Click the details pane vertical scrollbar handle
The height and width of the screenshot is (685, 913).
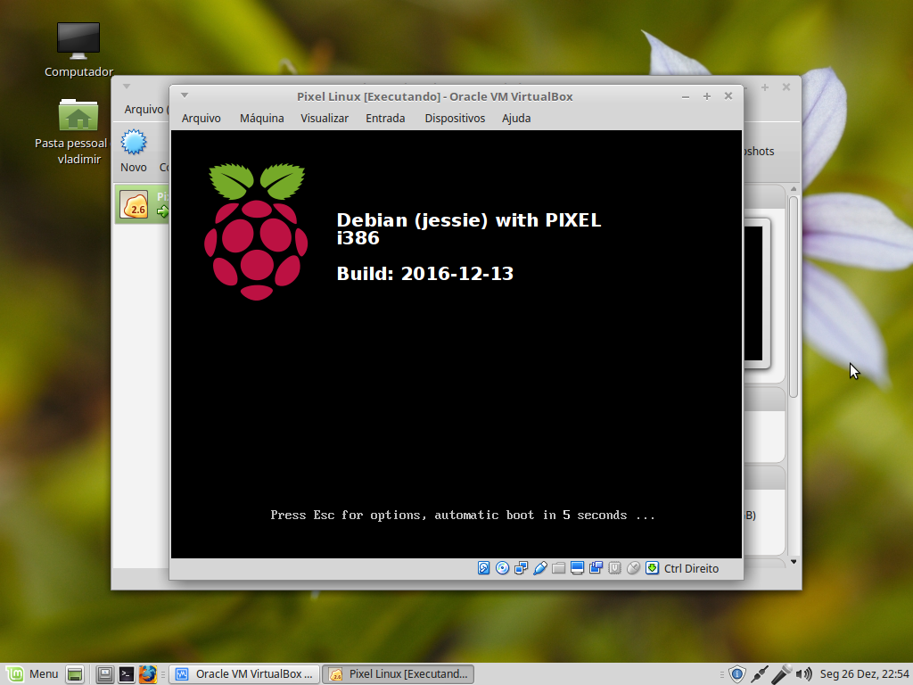point(793,297)
